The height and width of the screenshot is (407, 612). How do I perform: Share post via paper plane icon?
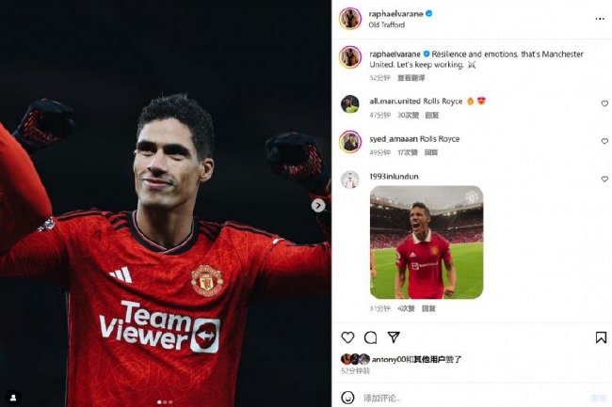point(394,337)
